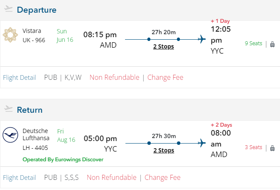Open Flight Detail for the Vistara departure
This screenshot has width=280, height=190.
pos(19,77)
